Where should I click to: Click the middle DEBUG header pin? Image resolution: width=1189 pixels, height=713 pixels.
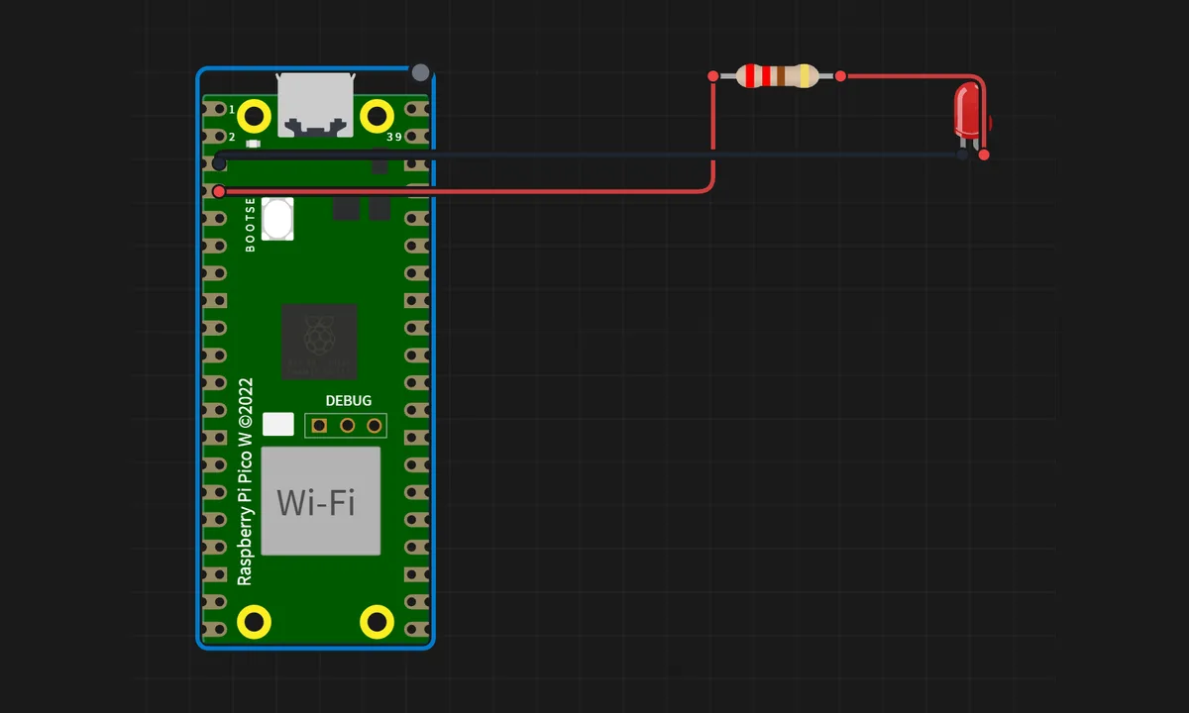[347, 426]
